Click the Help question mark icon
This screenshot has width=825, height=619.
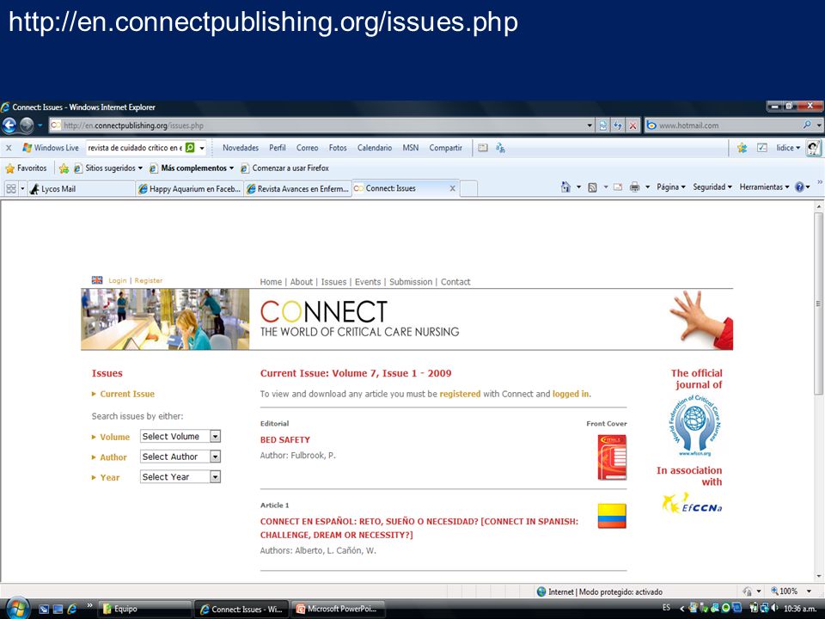click(799, 187)
